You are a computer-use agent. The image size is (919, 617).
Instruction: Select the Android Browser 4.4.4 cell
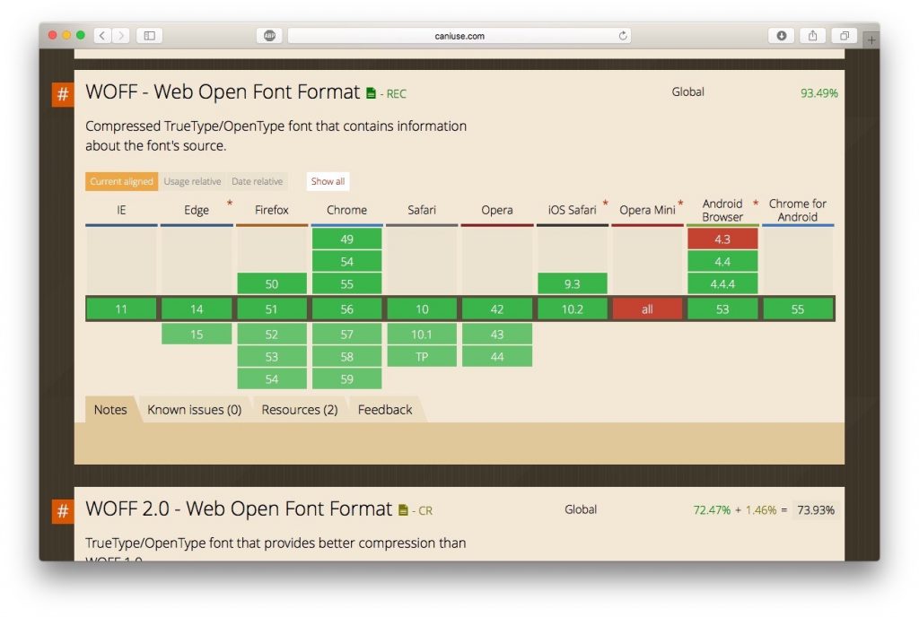(722, 284)
